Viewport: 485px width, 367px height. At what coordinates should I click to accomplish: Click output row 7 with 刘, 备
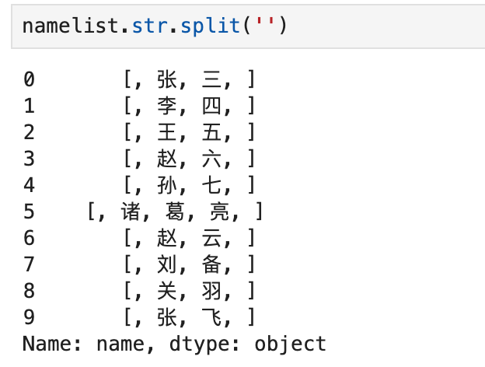click(x=139, y=264)
